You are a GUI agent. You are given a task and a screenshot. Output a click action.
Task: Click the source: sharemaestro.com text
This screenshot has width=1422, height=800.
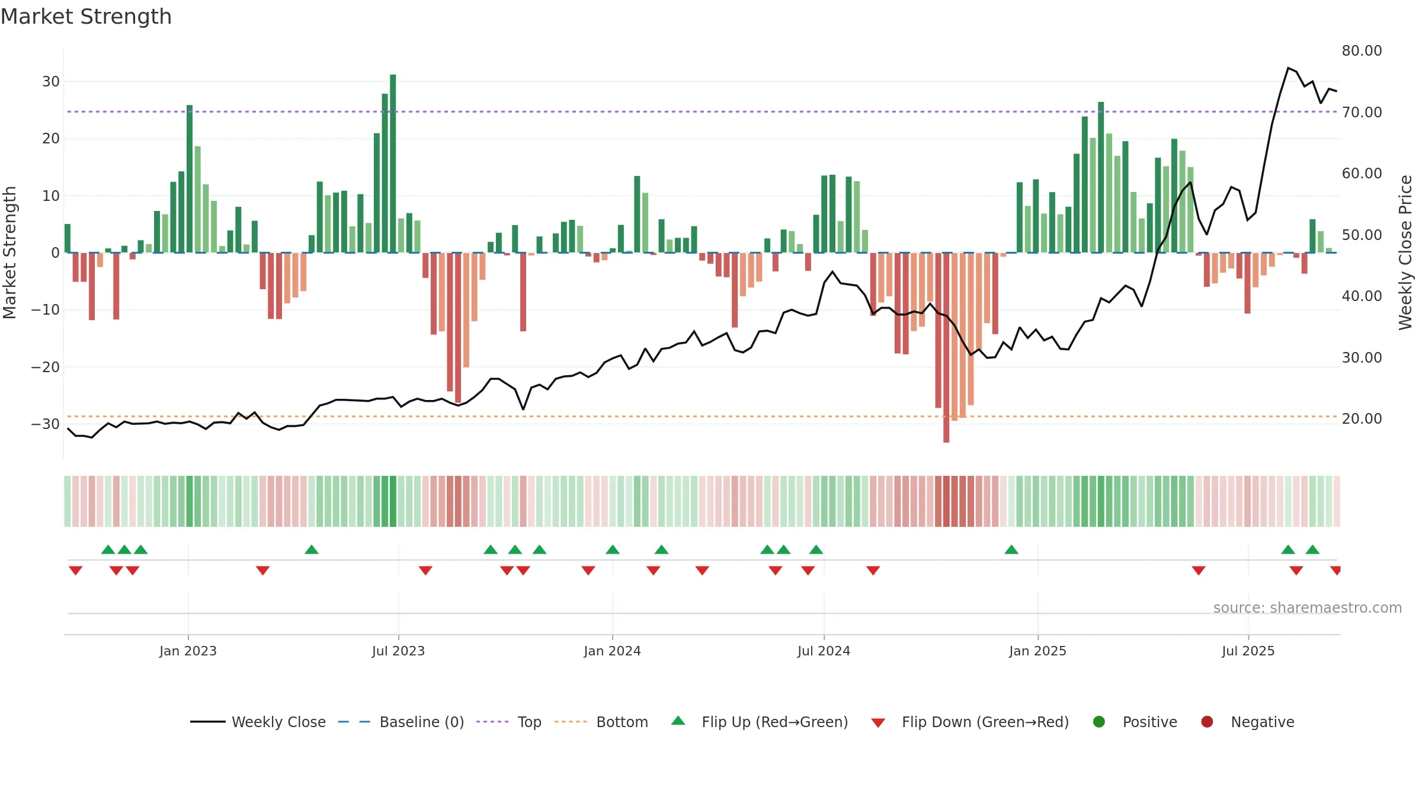[1308, 608]
